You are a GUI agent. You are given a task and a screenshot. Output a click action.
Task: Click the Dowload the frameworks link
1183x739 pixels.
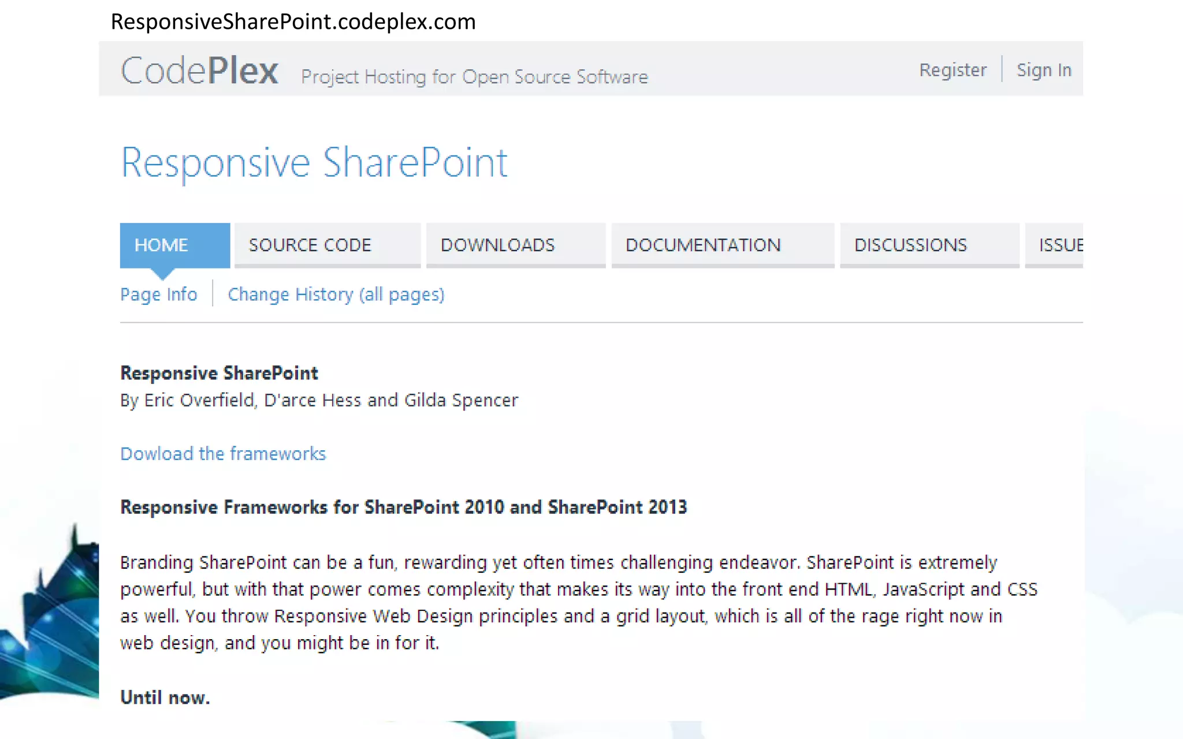click(223, 454)
